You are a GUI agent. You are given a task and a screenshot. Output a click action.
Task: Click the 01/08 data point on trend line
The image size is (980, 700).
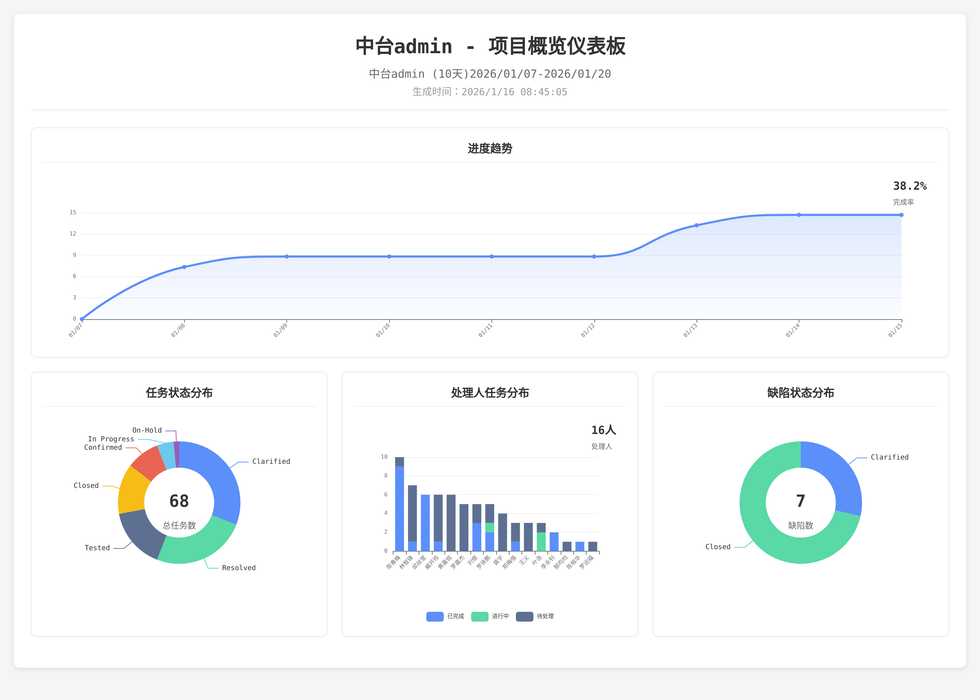pyautogui.click(x=184, y=267)
